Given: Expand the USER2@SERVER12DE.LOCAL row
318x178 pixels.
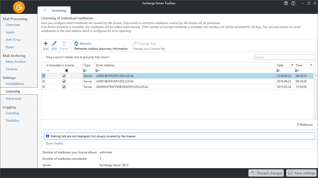Looking at the screenshot, I should click(x=43, y=76).
